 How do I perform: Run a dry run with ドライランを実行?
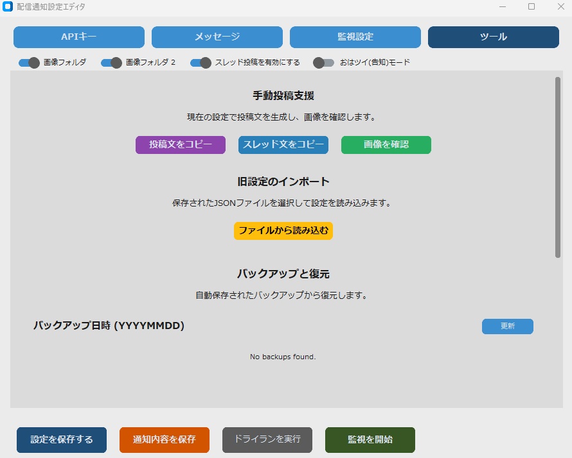coord(267,440)
